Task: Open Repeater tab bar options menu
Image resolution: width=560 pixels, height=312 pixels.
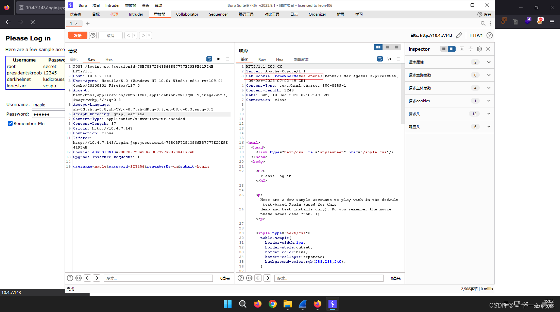Action: coord(490,23)
